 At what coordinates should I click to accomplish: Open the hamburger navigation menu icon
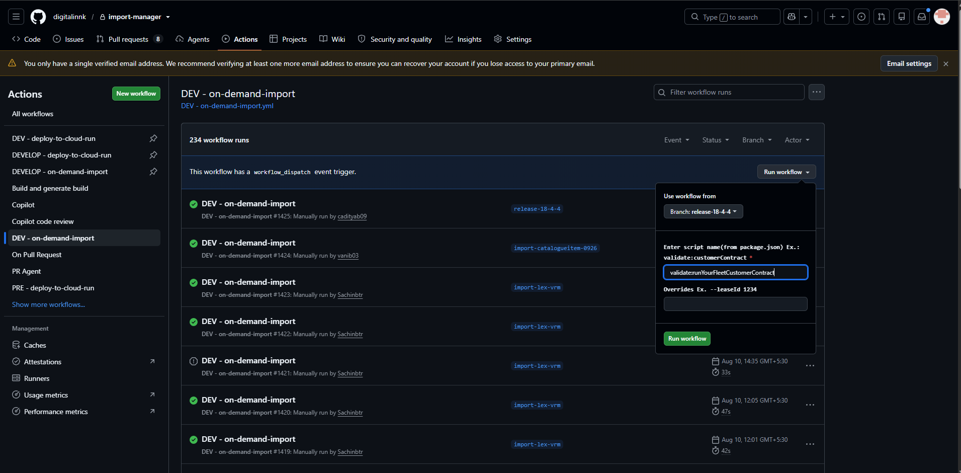[16, 17]
